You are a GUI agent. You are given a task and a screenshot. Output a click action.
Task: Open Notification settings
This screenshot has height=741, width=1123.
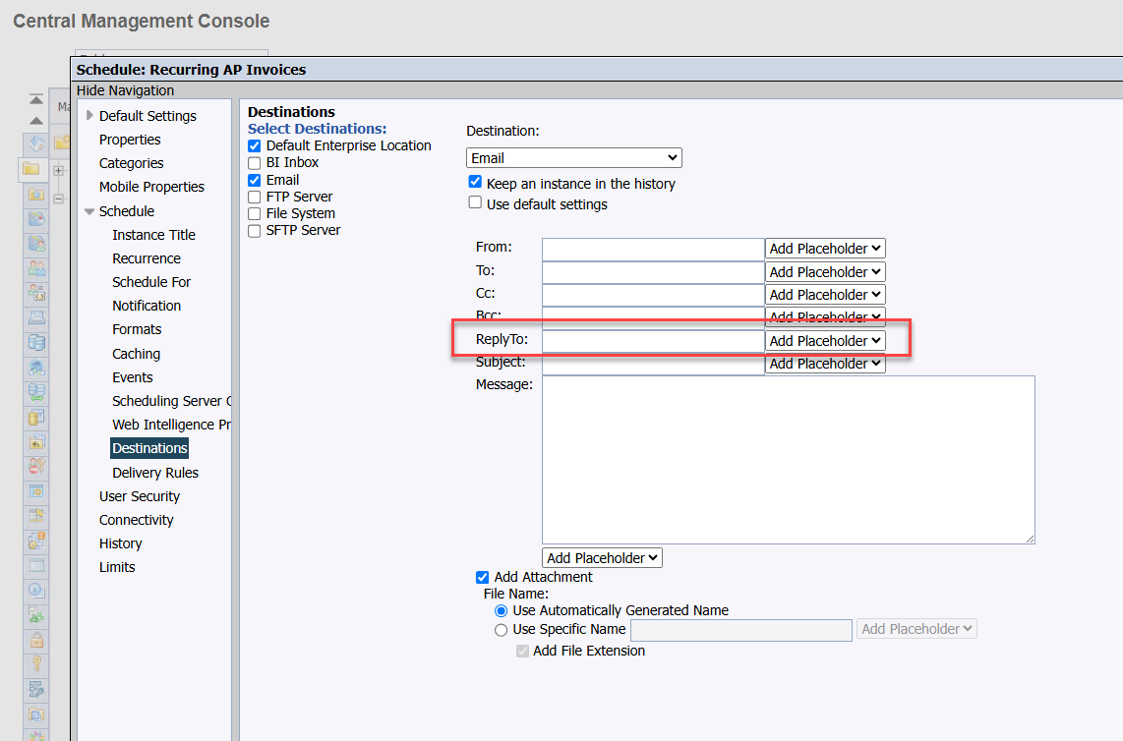click(x=147, y=306)
